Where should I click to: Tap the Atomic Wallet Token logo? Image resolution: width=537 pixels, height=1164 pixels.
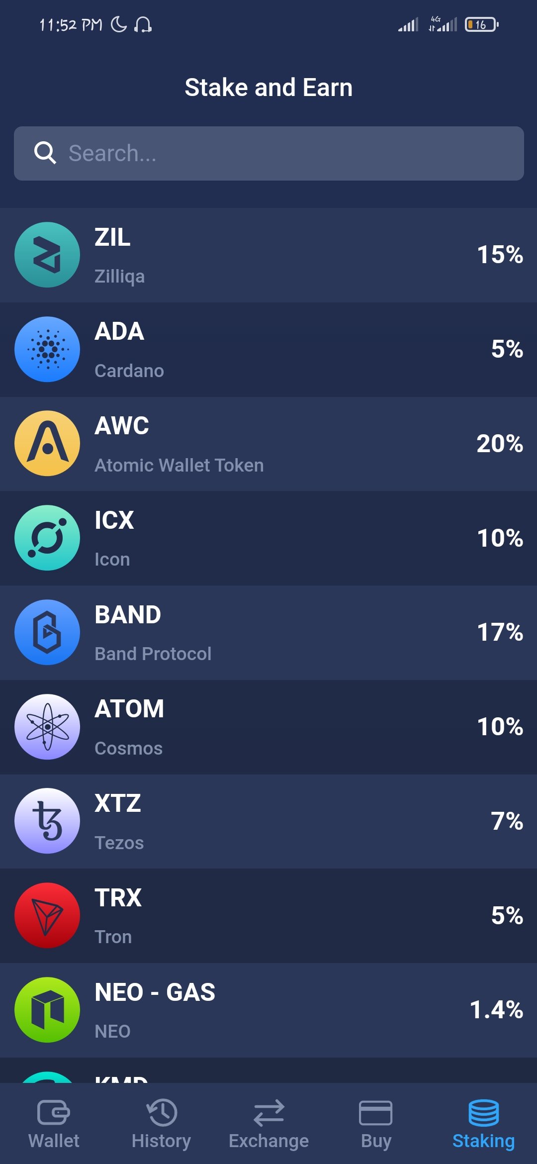coord(47,443)
